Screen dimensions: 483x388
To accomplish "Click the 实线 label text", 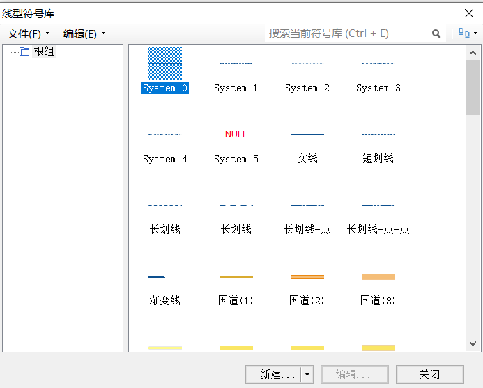I will (x=307, y=159).
